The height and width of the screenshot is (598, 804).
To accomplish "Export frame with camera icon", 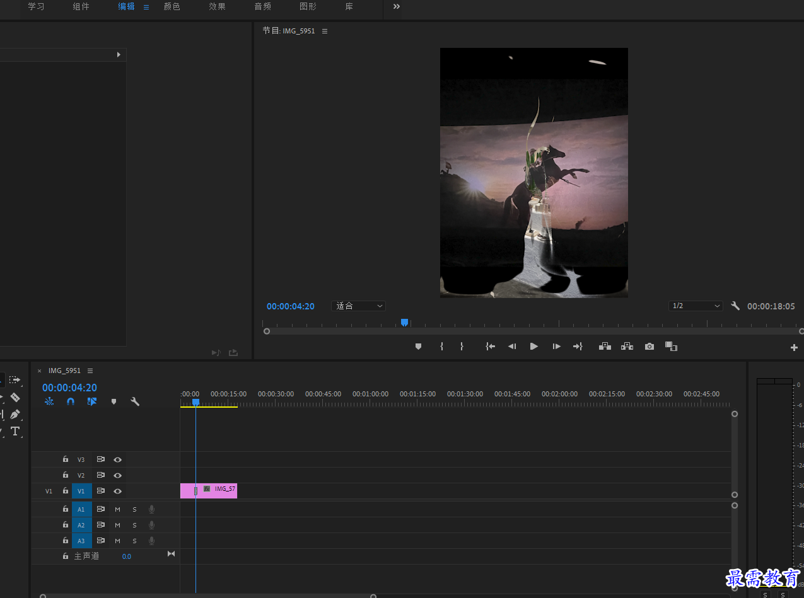I will [650, 347].
